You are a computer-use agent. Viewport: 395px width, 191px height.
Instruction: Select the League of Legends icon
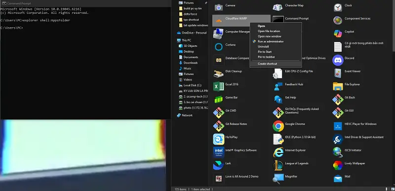[x=278, y=165]
